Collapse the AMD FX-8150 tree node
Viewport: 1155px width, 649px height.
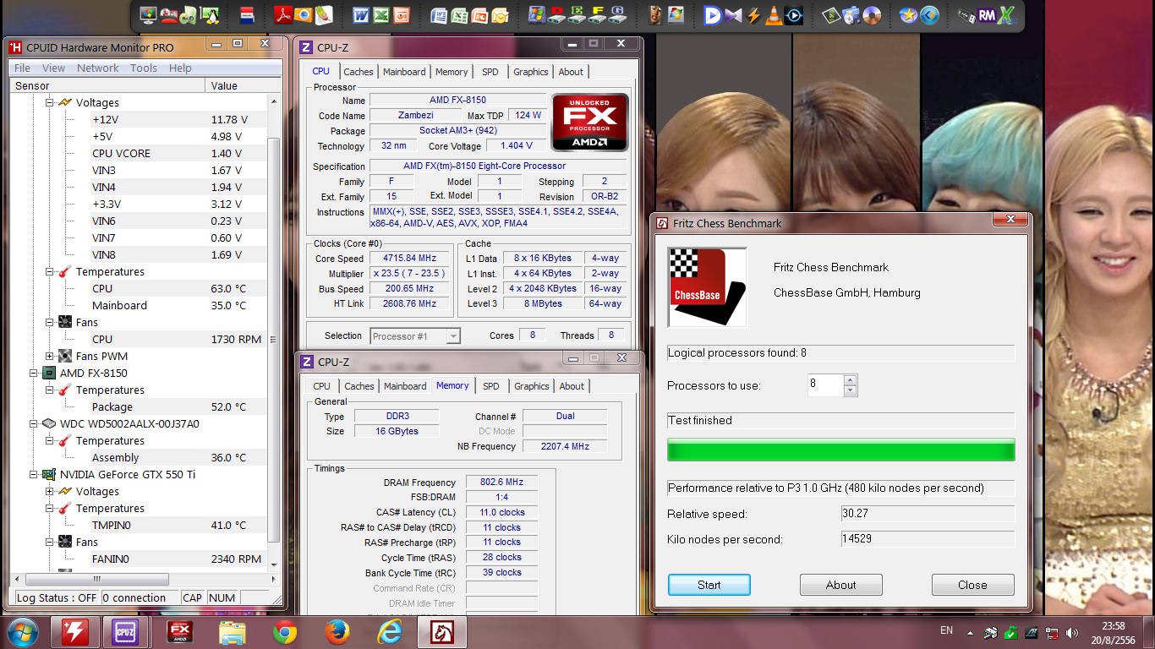[34, 373]
